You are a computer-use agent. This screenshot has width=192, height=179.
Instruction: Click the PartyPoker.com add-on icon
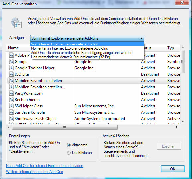[x=11, y=93]
